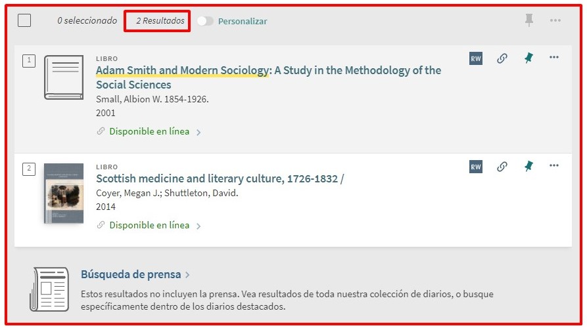Screen dimensions: 587x330
Task: Click the RW icon for Scottish medicine book
Action: [476, 167]
